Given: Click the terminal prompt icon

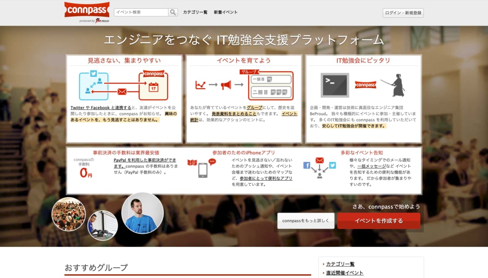Looking at the screenshot, I should (x=335, y=85).
